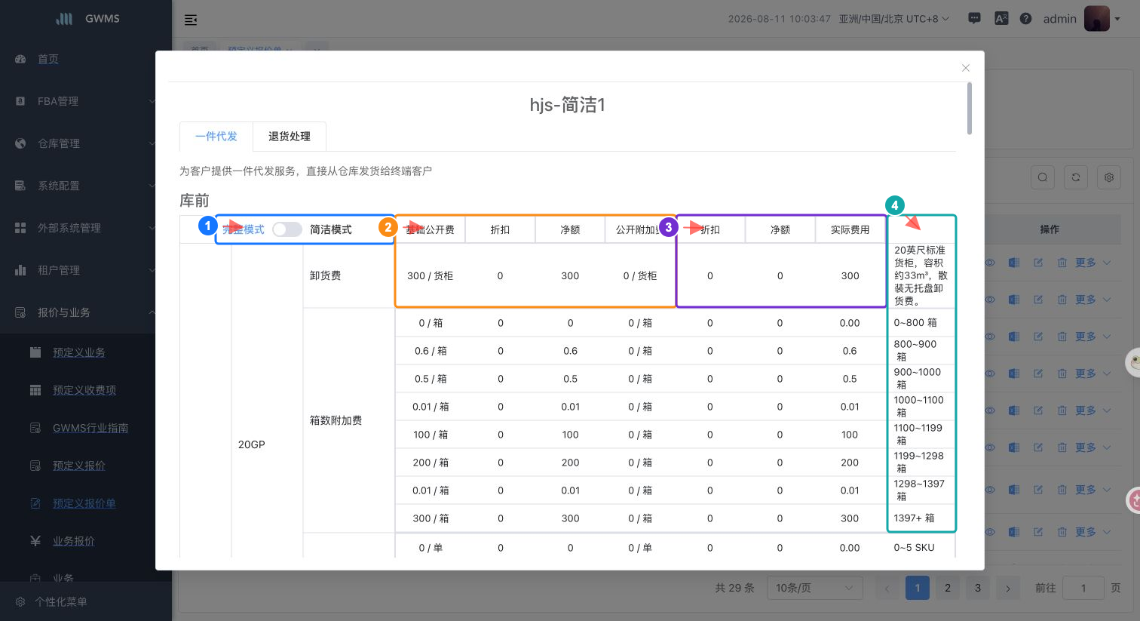Open the 10条/页 page size dropdown
Image resolution: width=1140 pixels, height=621 pixels.
coord(815,588)
